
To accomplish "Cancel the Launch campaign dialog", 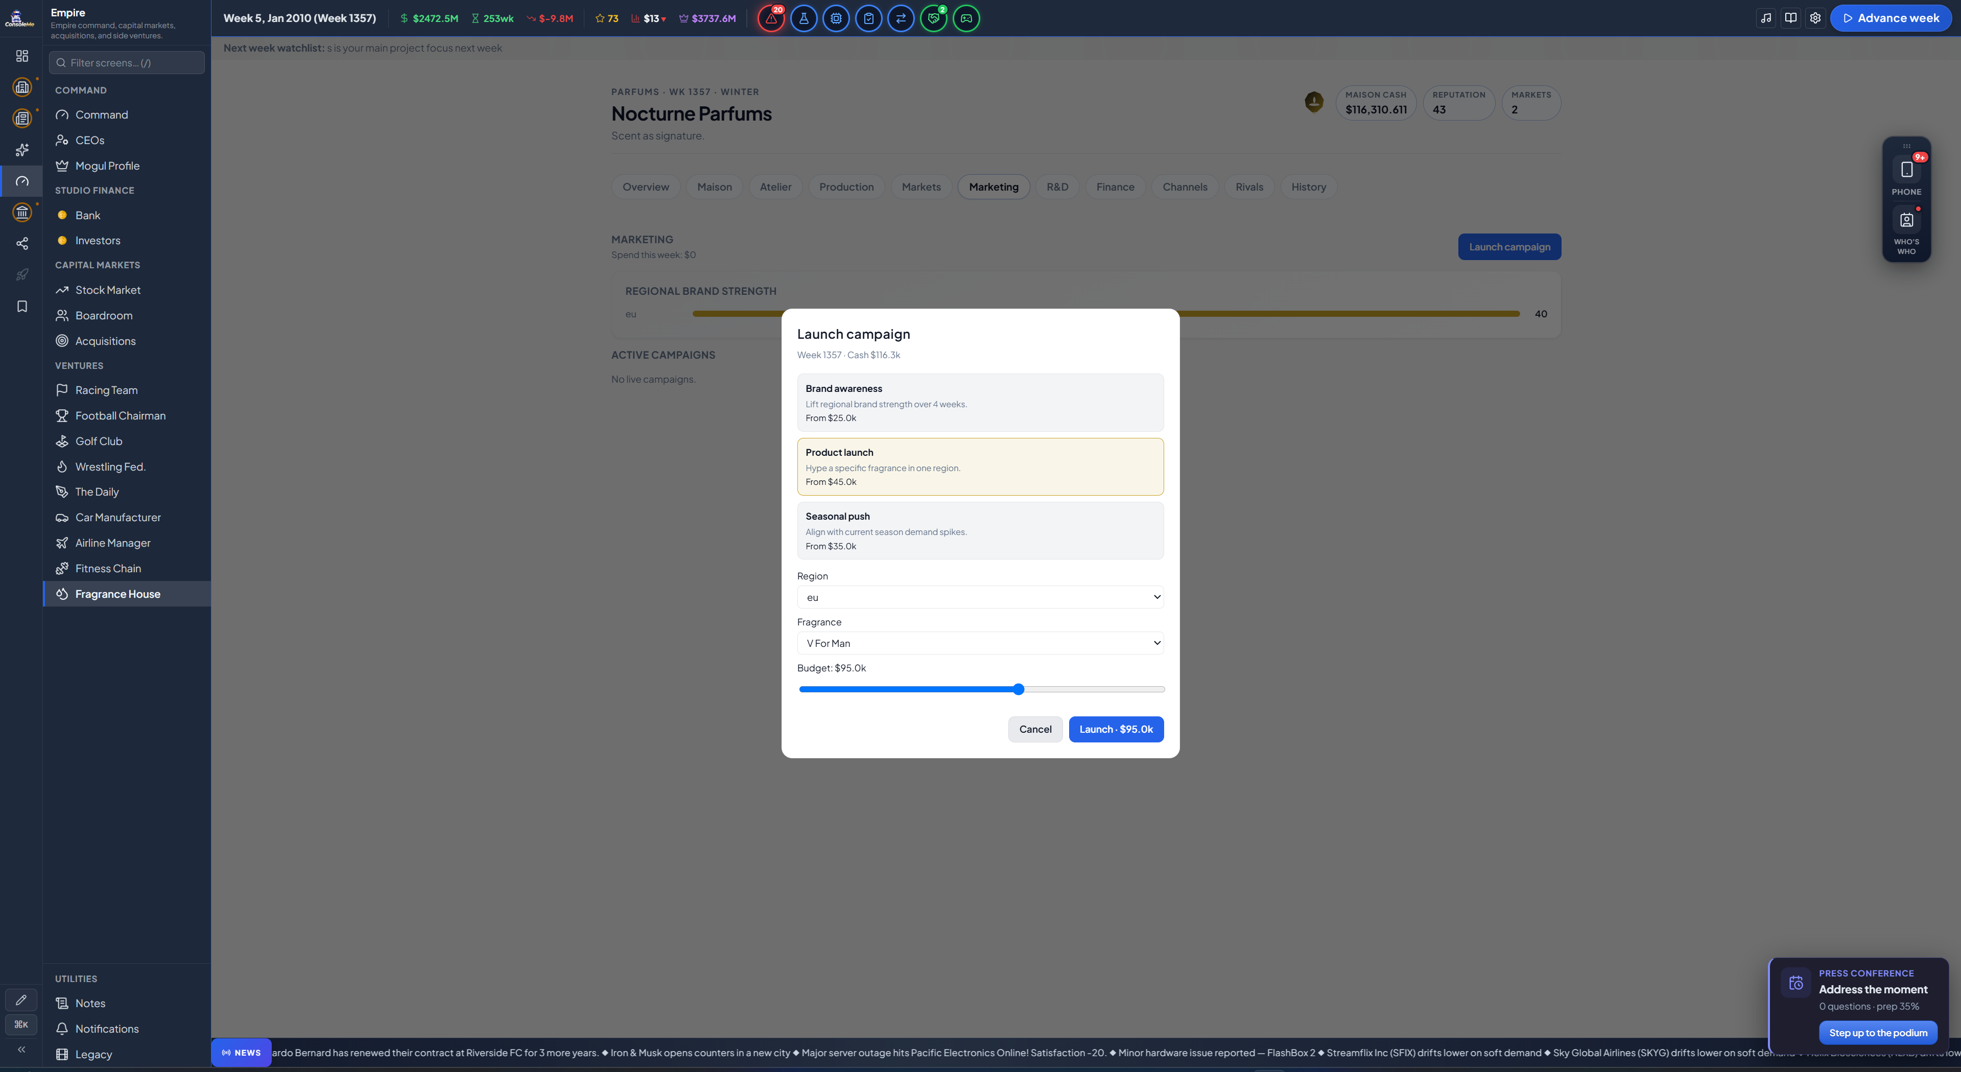I will pyautogui.click(x=1035, y=729).
